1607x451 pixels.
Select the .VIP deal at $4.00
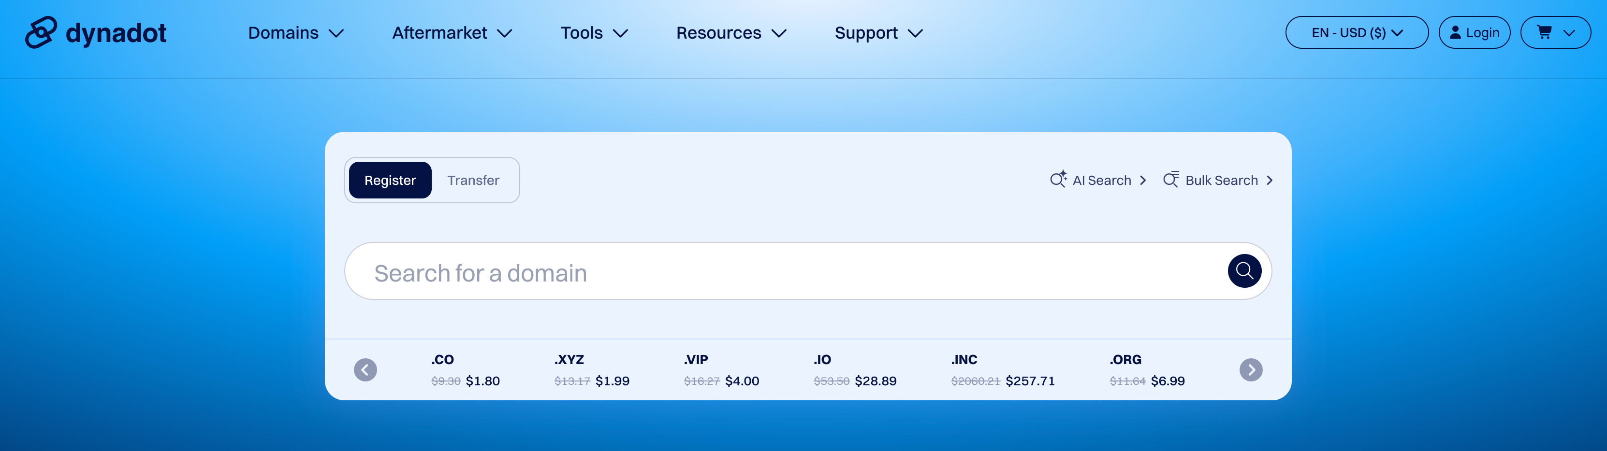click(721, 370)
